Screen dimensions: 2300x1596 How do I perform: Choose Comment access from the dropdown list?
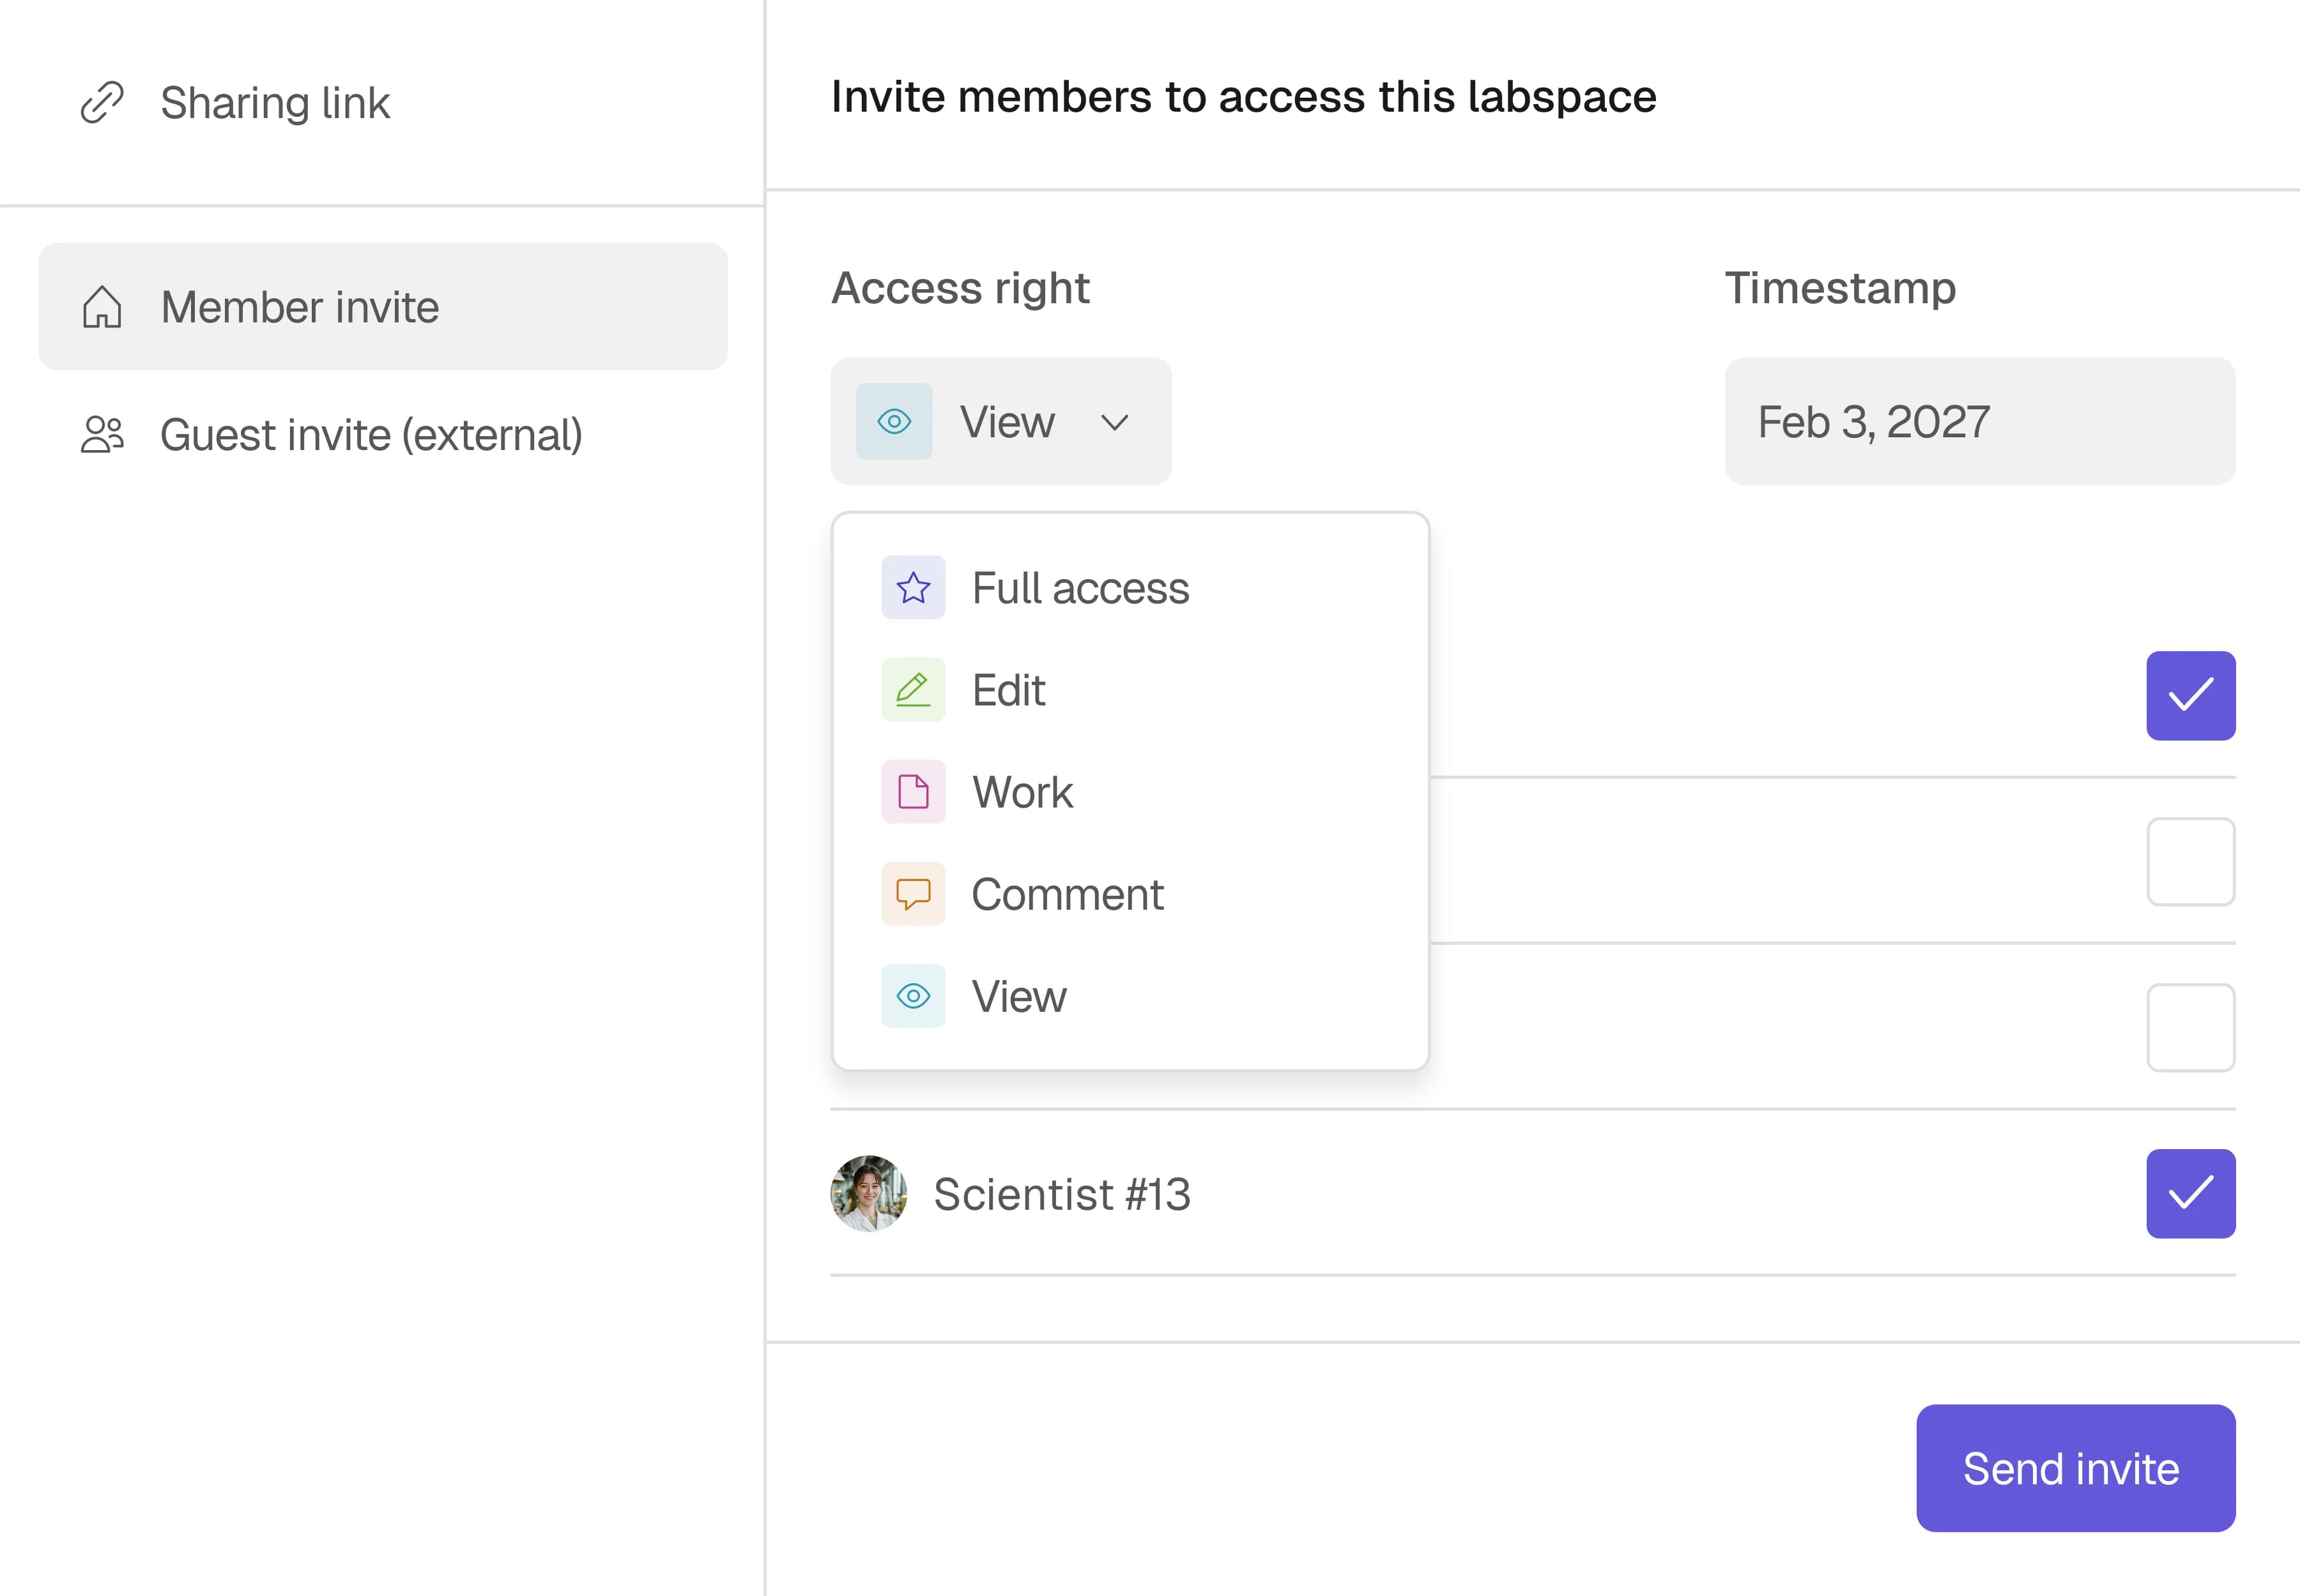coord(1130,893)
